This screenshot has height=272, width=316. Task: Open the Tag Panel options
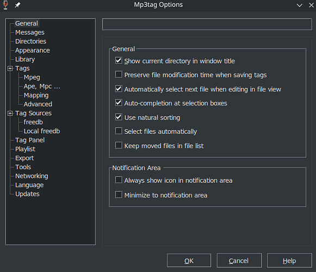pos(30,140)
